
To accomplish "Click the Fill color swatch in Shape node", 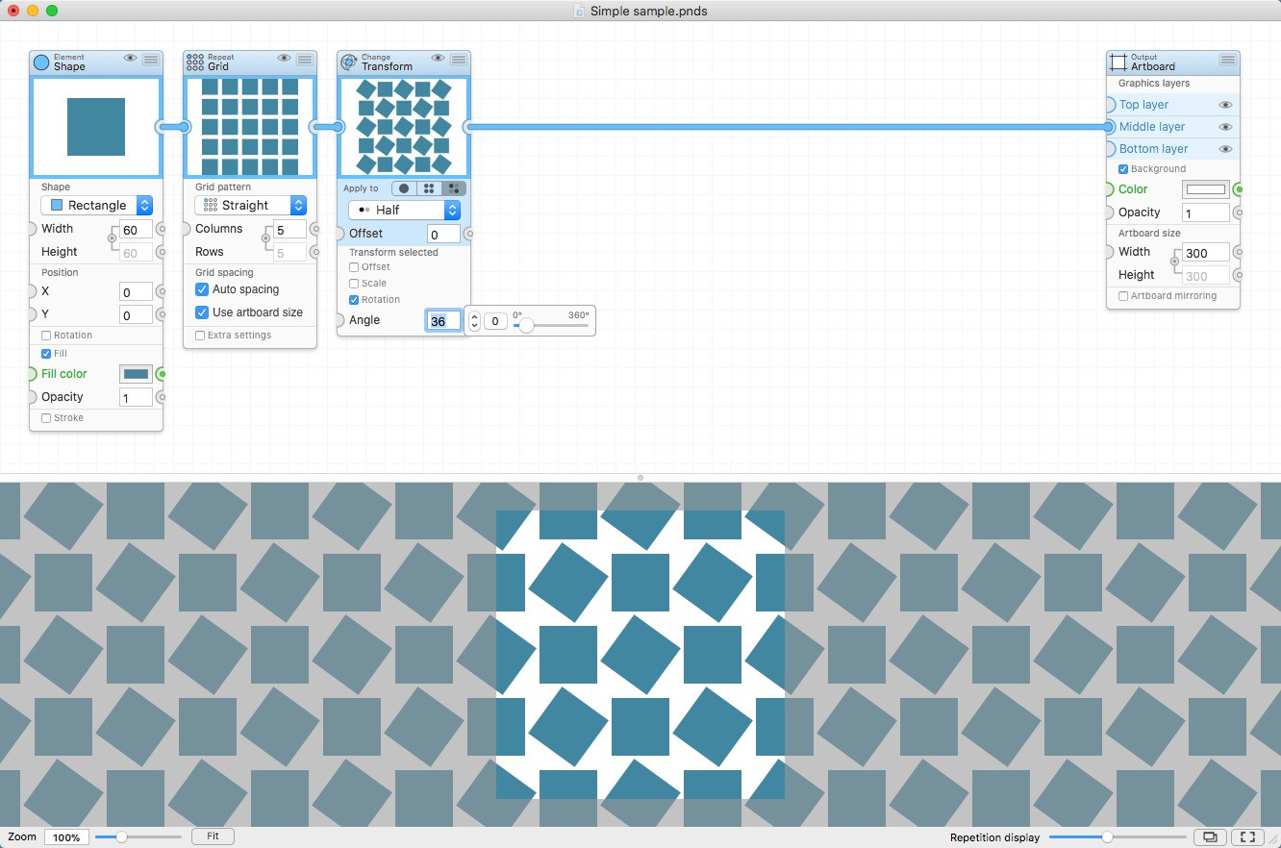I will 136,374.
